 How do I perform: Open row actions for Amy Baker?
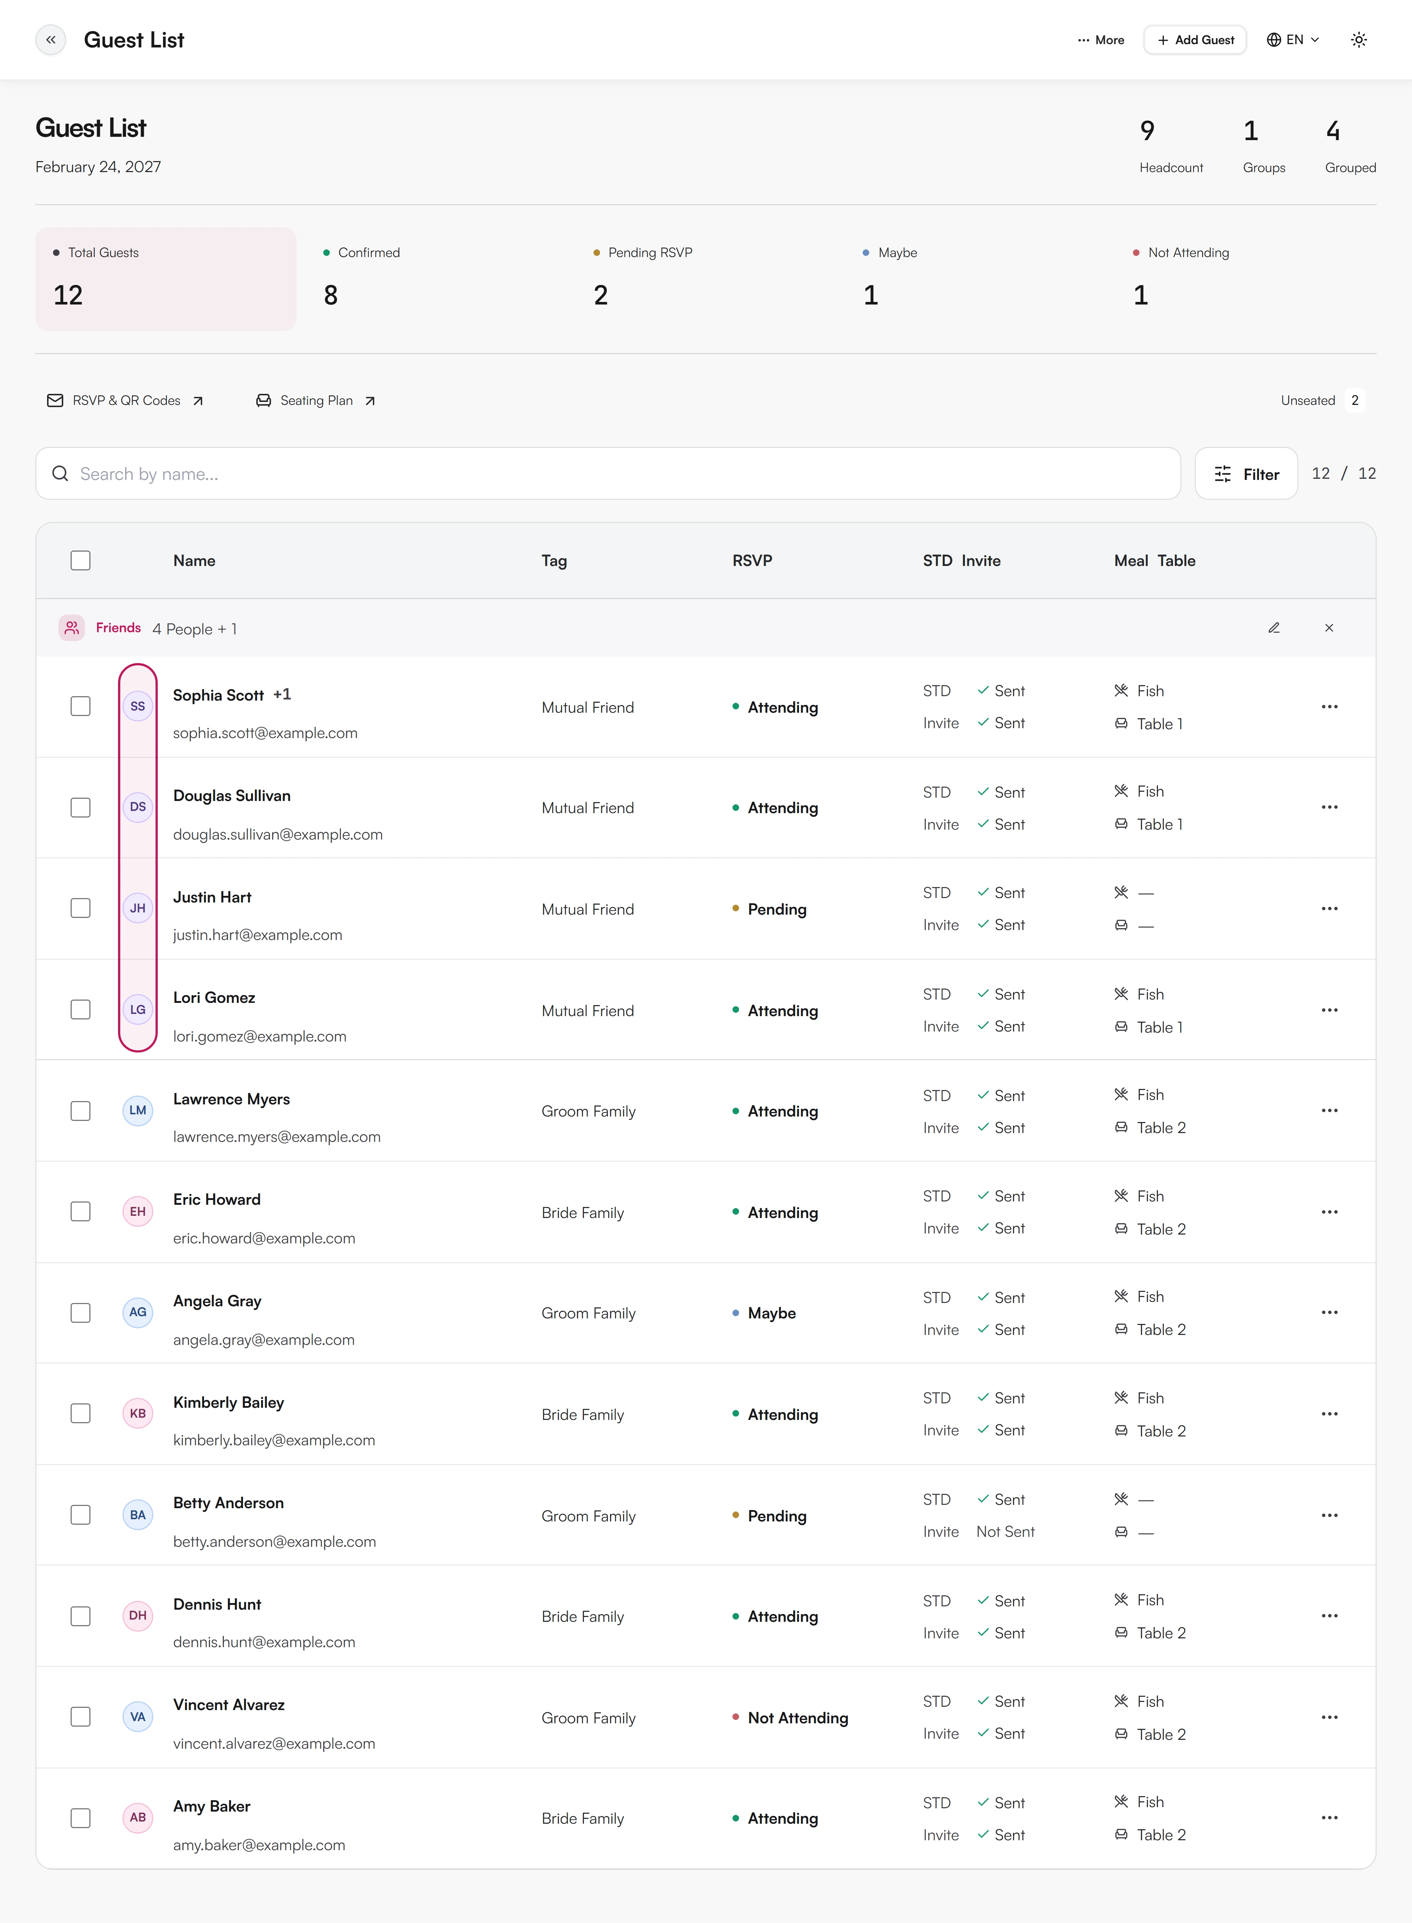click(1329, 1818)
